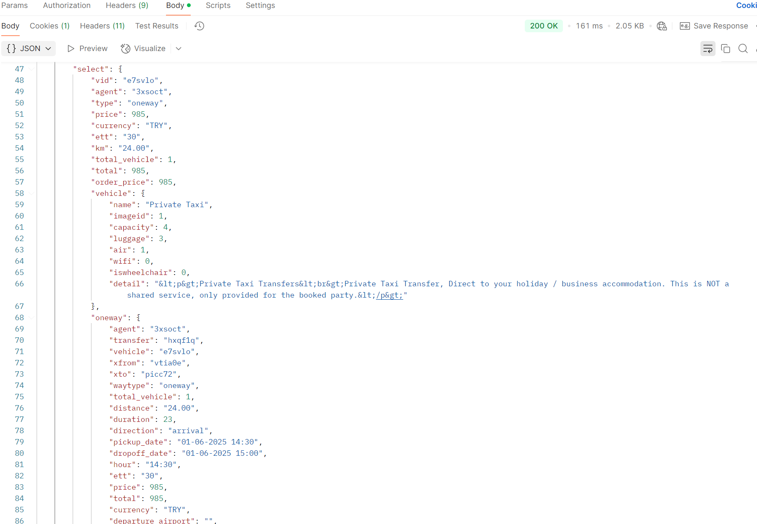The width and height of the screenshot is (757, 524).
Task: Click the network globe-lock icon
Action: (x=662, y=26)
